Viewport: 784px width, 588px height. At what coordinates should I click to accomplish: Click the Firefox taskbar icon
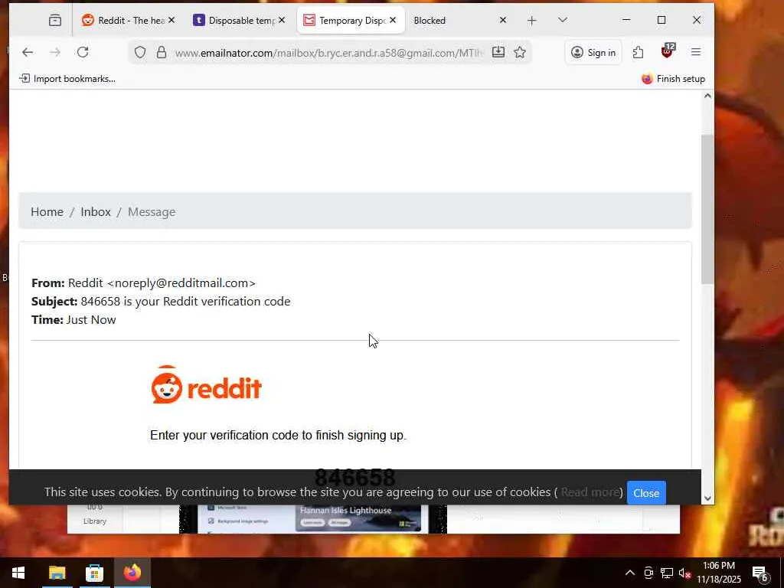pos(132,573)
